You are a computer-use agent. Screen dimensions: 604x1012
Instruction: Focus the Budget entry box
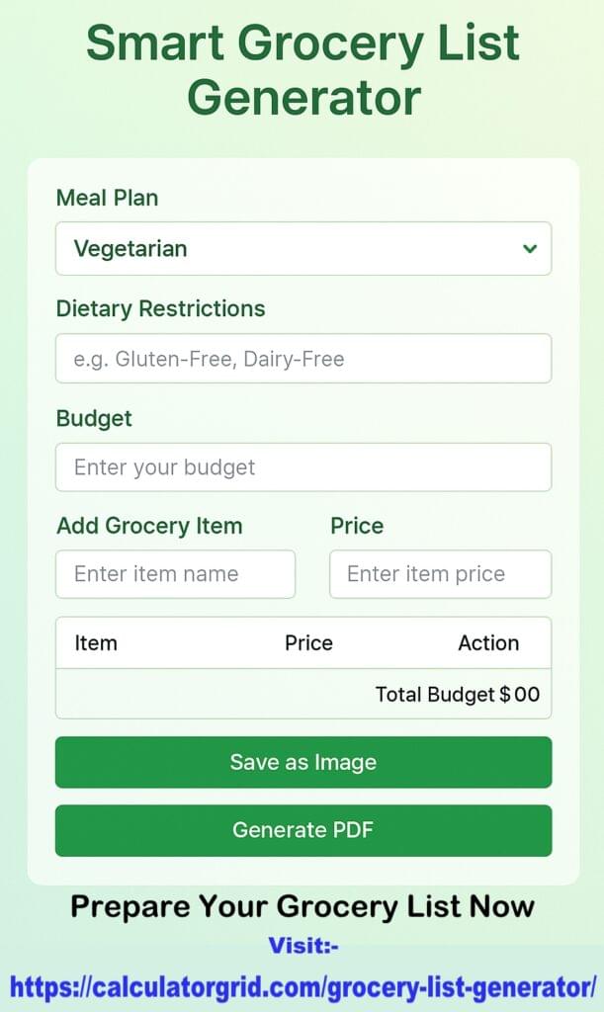pos(302,467)
